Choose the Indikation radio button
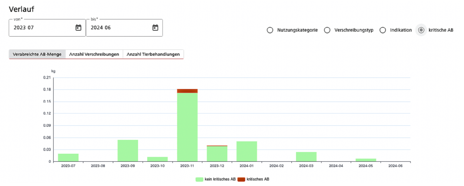This screenshot has height=186, width=464. pos(382,30)
